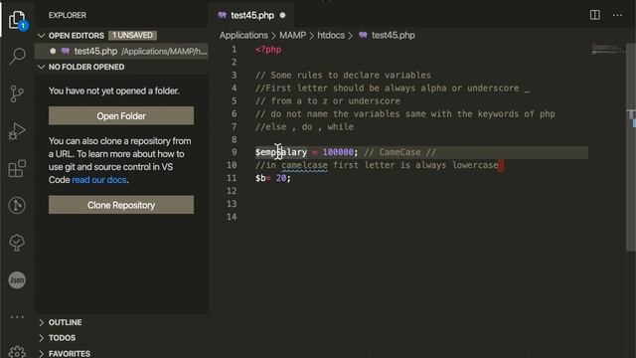
Task: Open Run and Debug icon
Action: pyautogui.click(x=17, y=130)
